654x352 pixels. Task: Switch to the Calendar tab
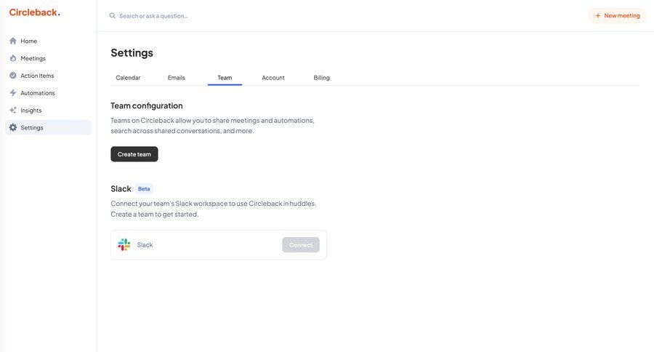[x=128, y=78]
